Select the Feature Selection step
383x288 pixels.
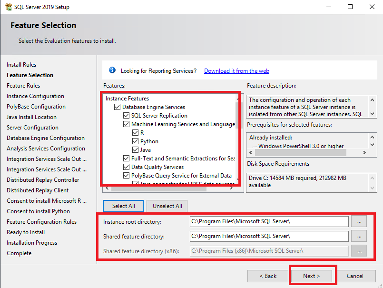tap(30, 75)
